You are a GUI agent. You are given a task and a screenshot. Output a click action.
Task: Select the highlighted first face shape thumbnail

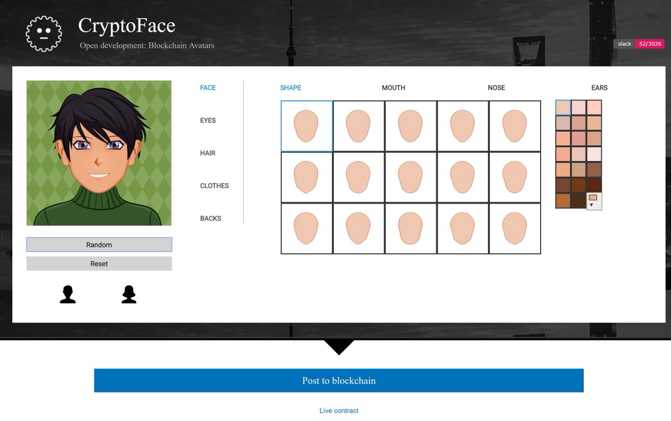pos(306,126)
